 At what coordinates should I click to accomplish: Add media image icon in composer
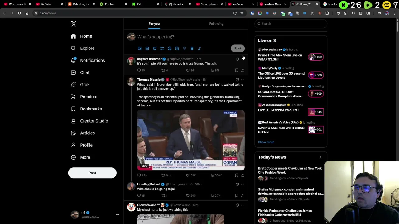[140, 49]
